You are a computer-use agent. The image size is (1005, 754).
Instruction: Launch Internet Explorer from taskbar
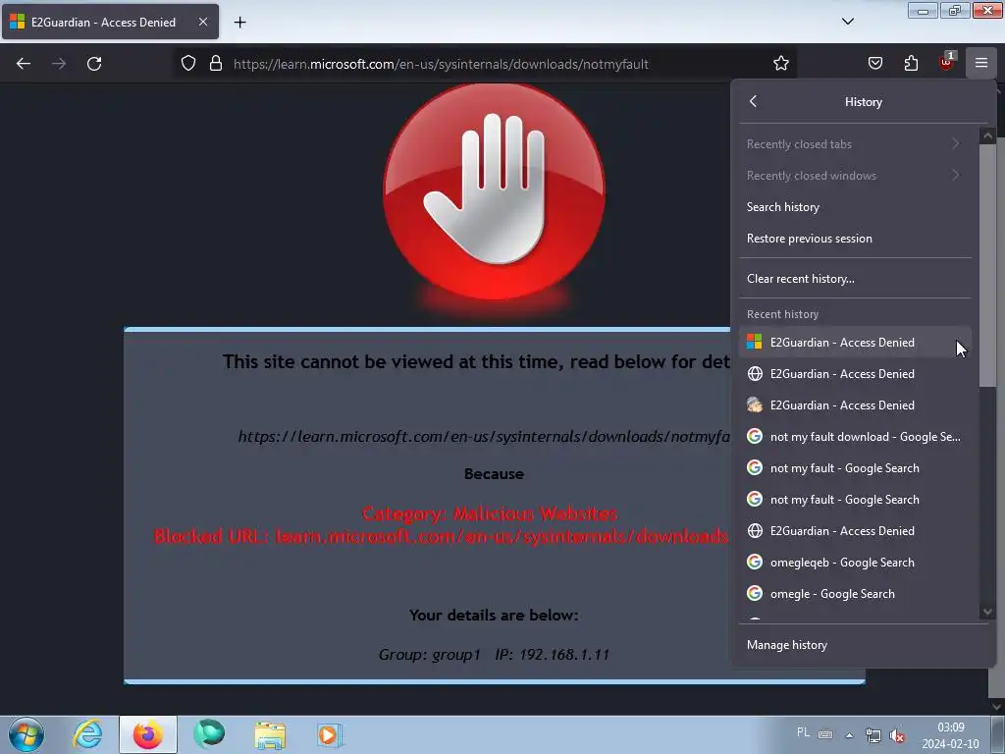point(87,734)
